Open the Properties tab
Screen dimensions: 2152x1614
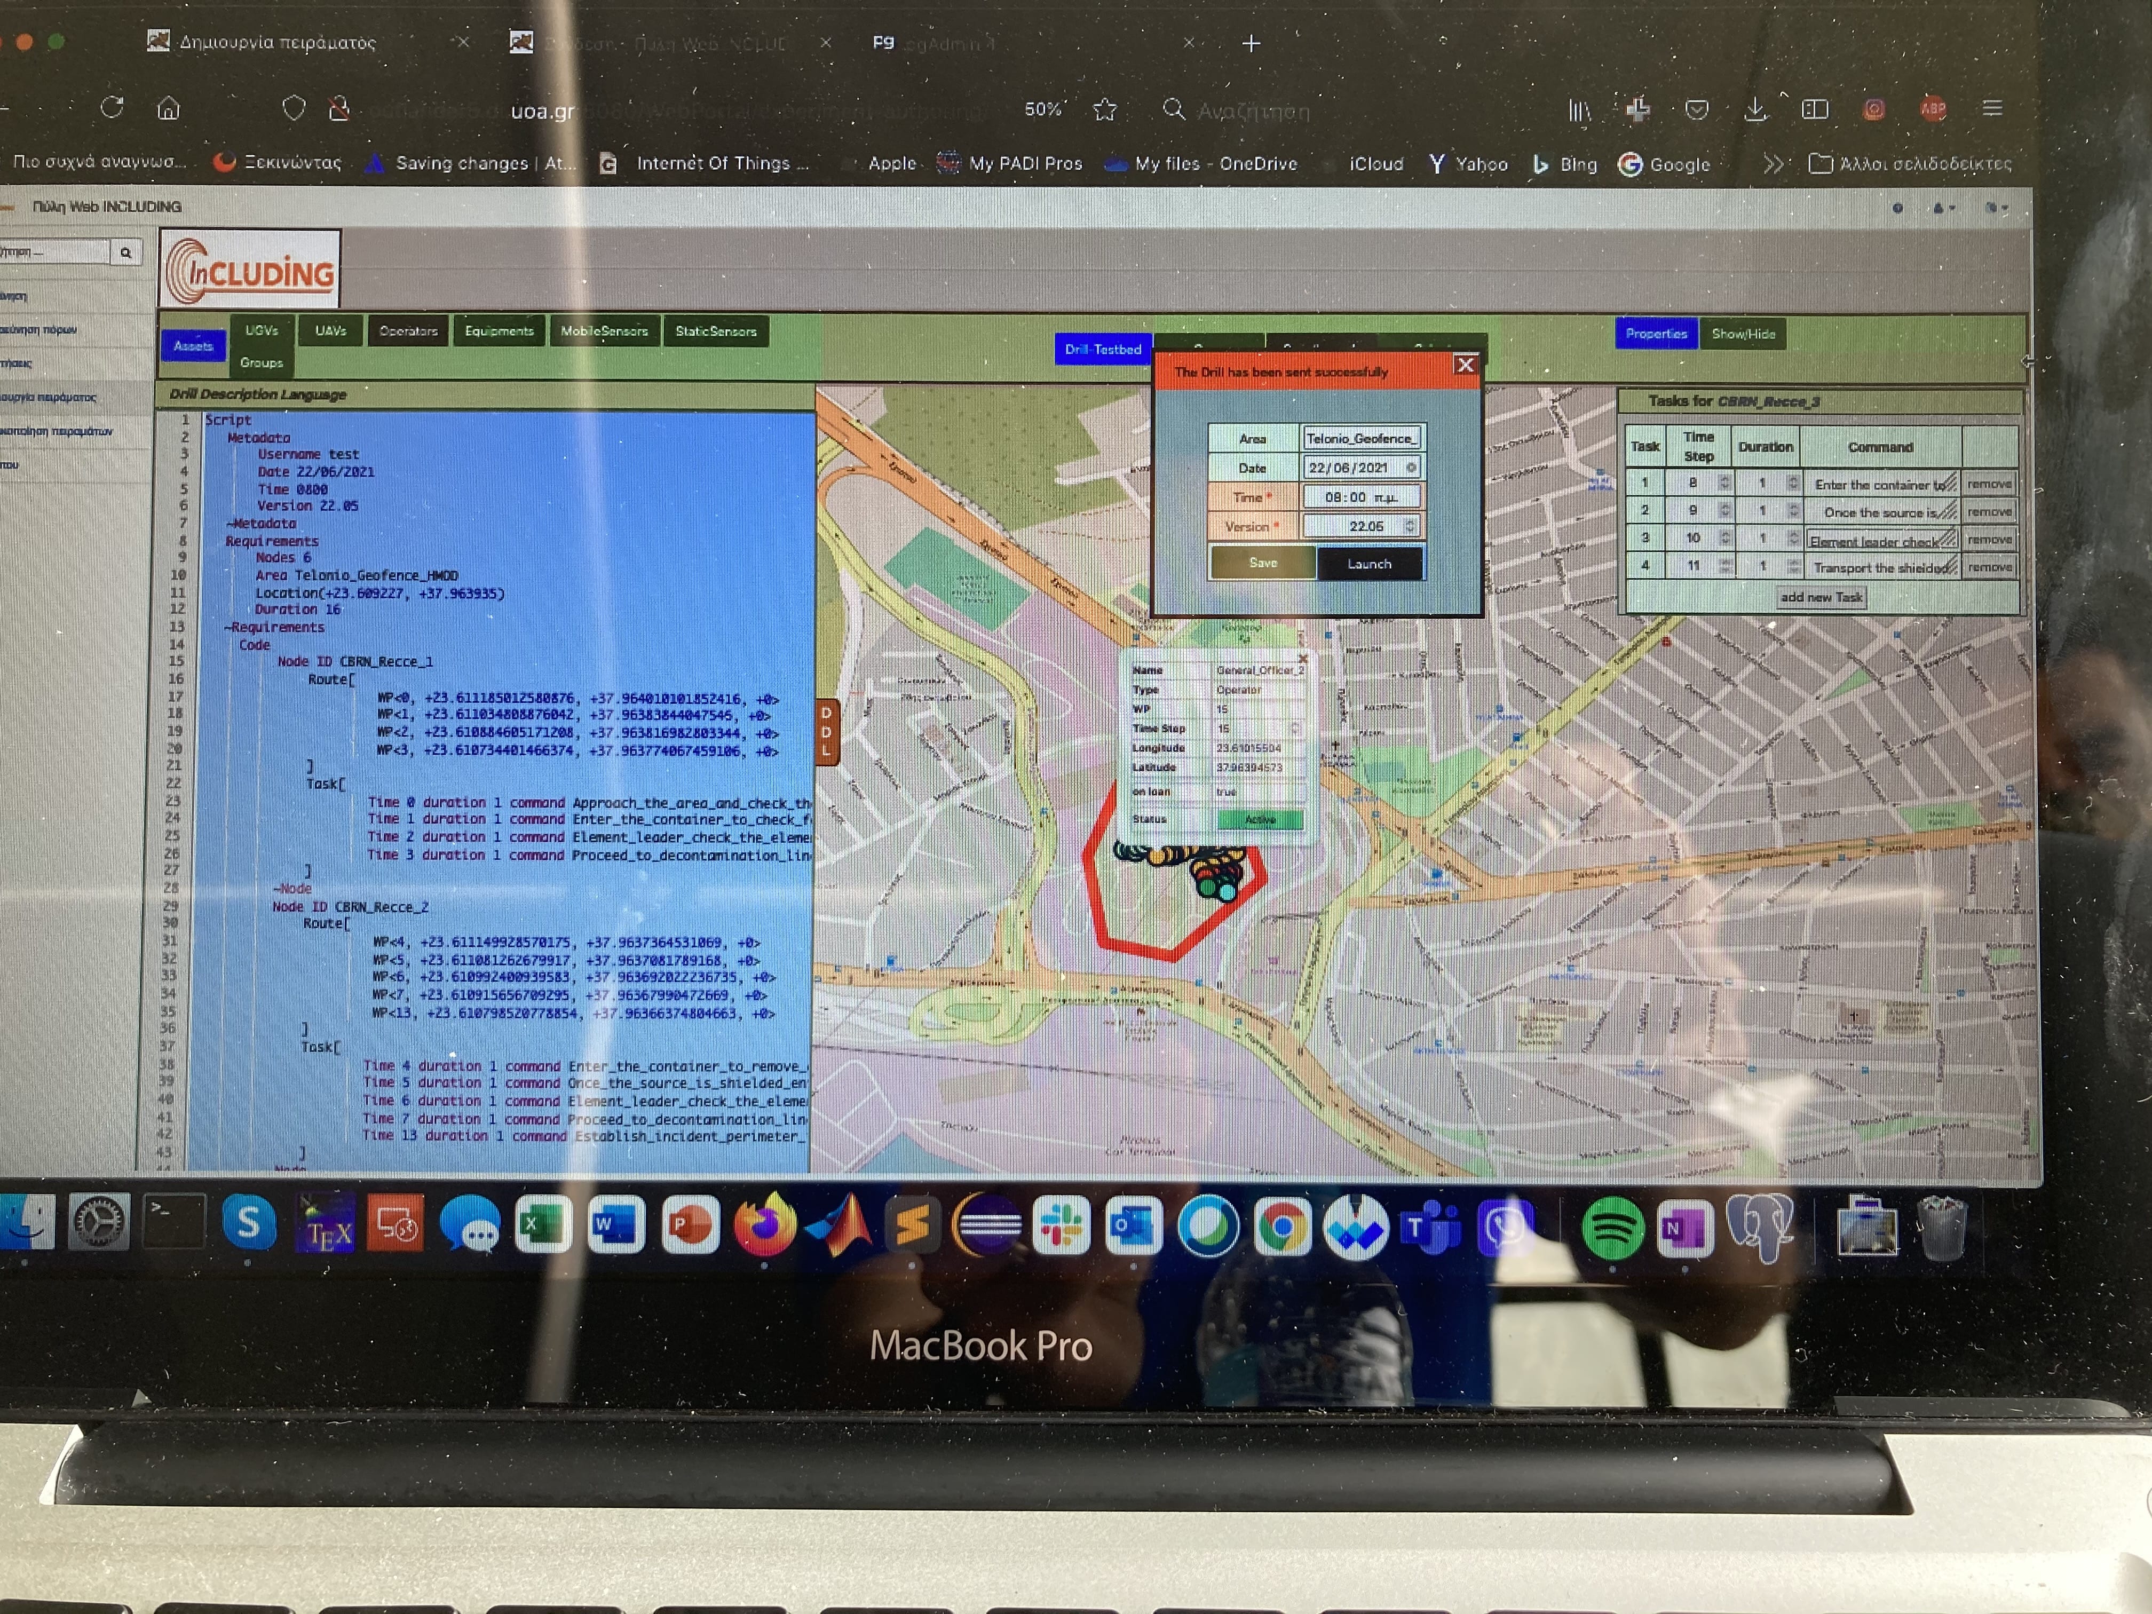pos(1656,334)
